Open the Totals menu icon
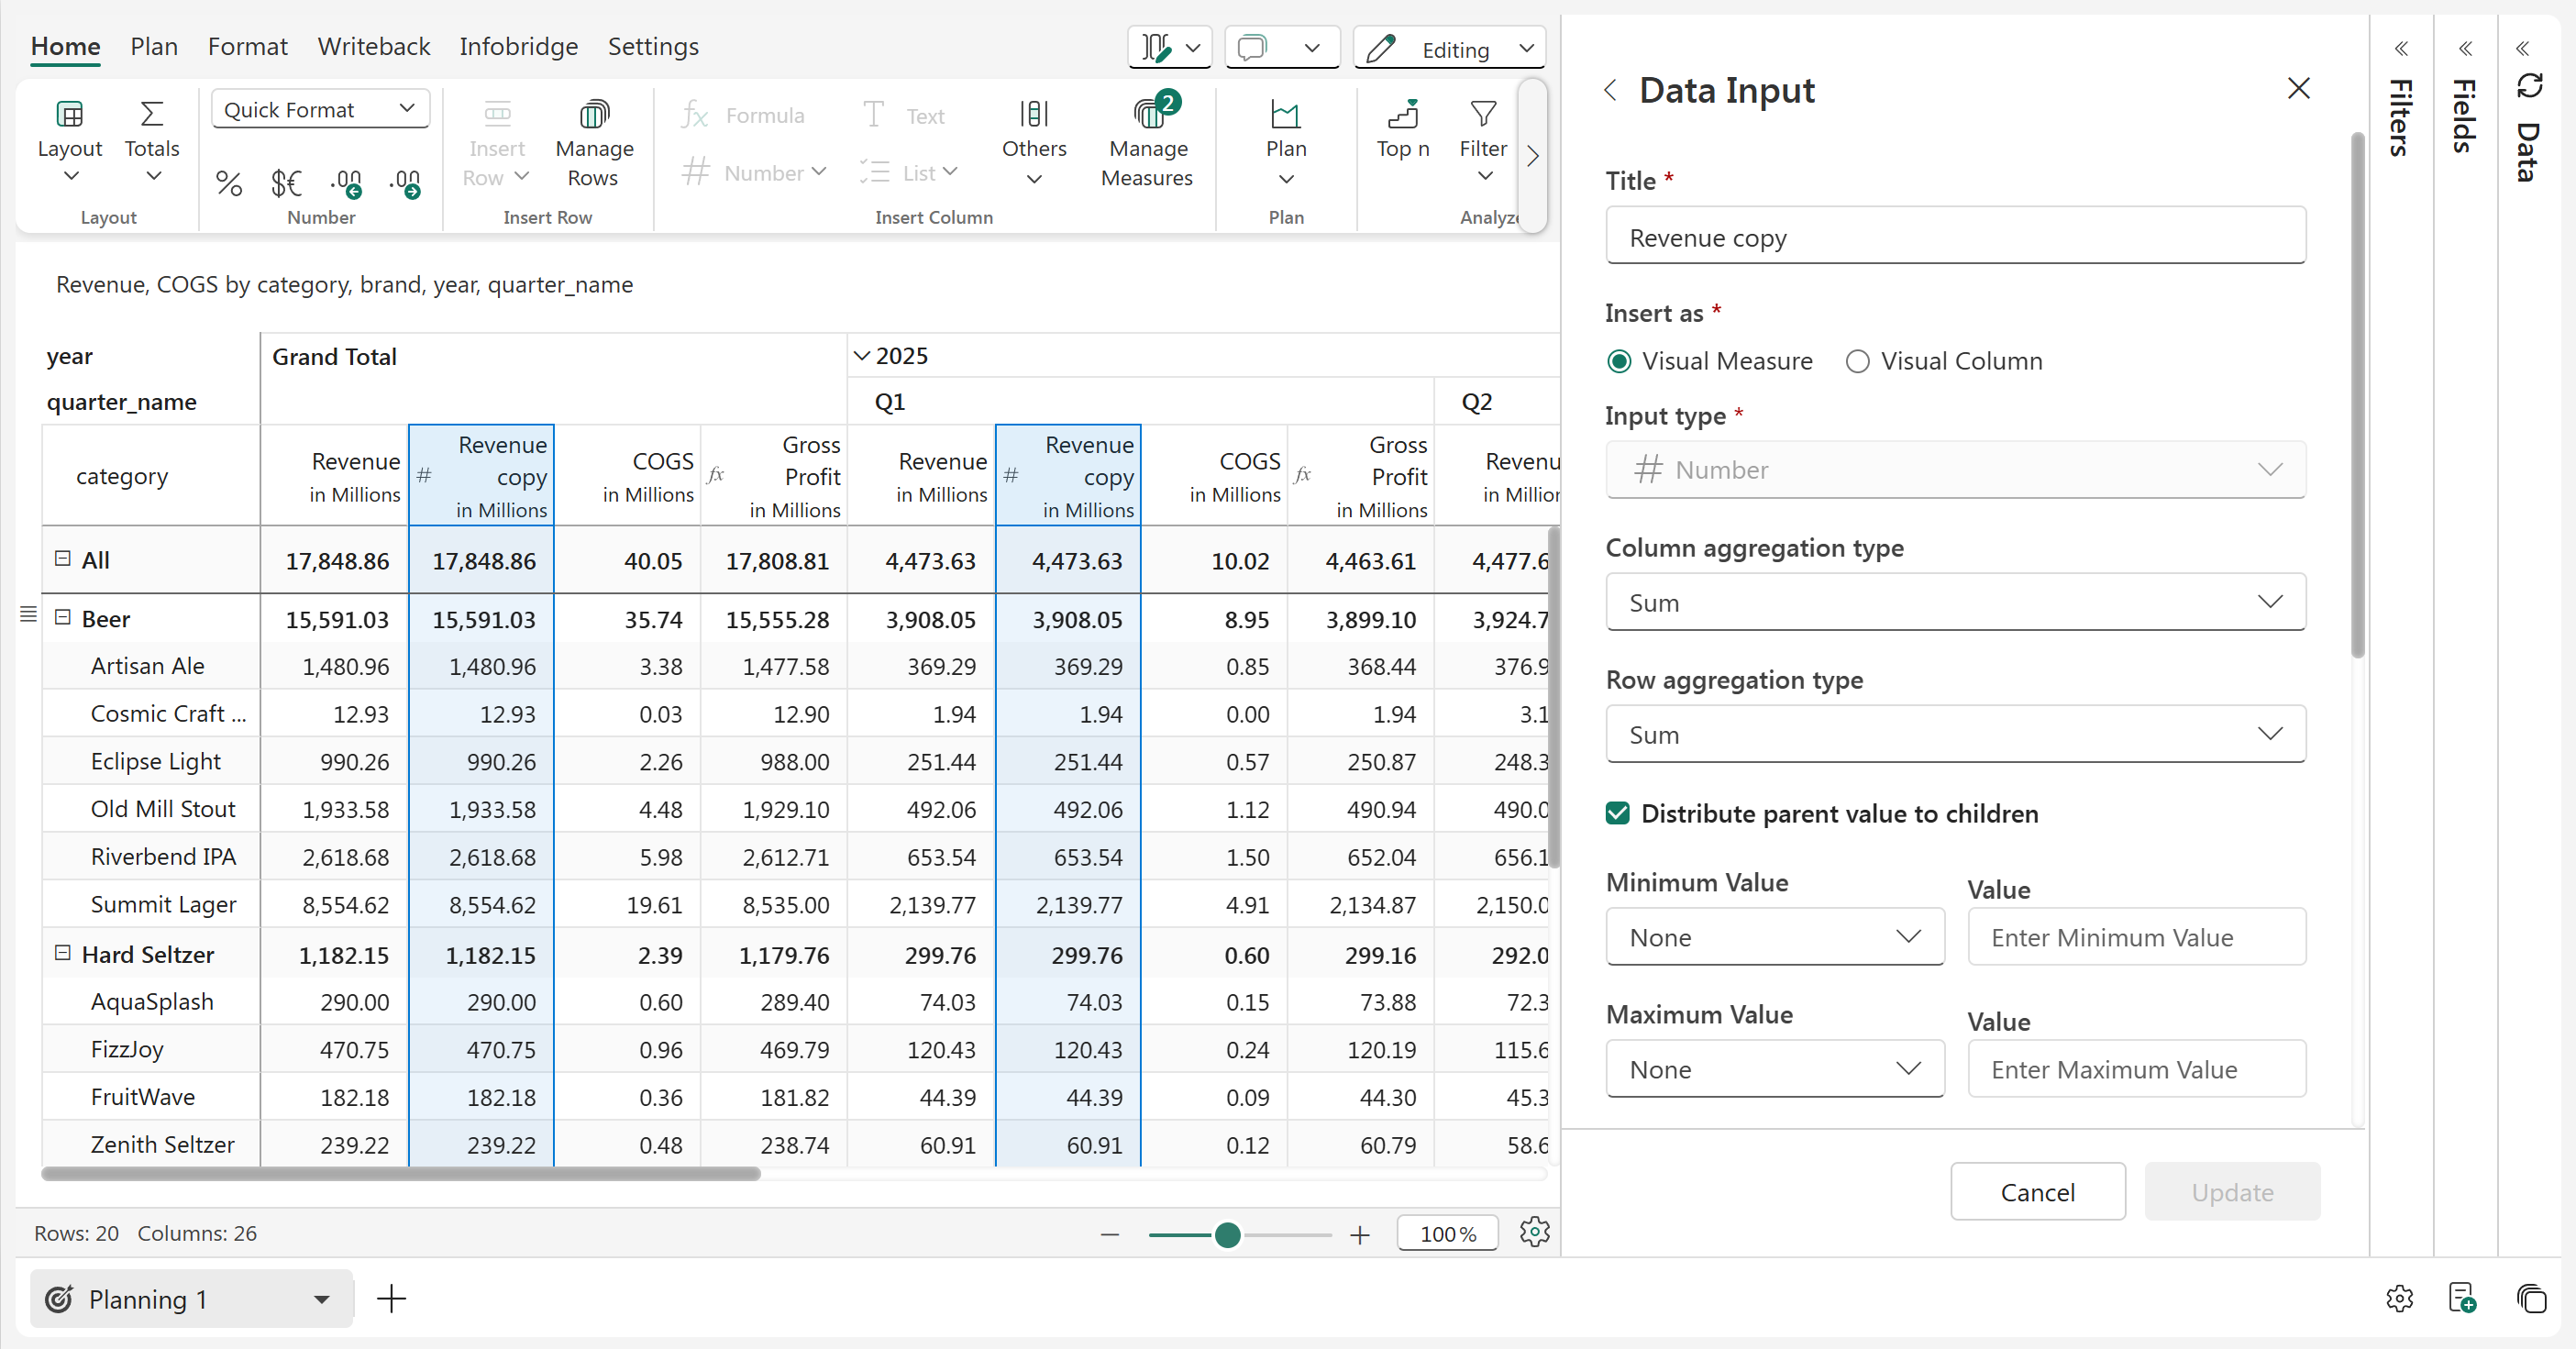2576x1349 pixels. [x=151, y=116]
